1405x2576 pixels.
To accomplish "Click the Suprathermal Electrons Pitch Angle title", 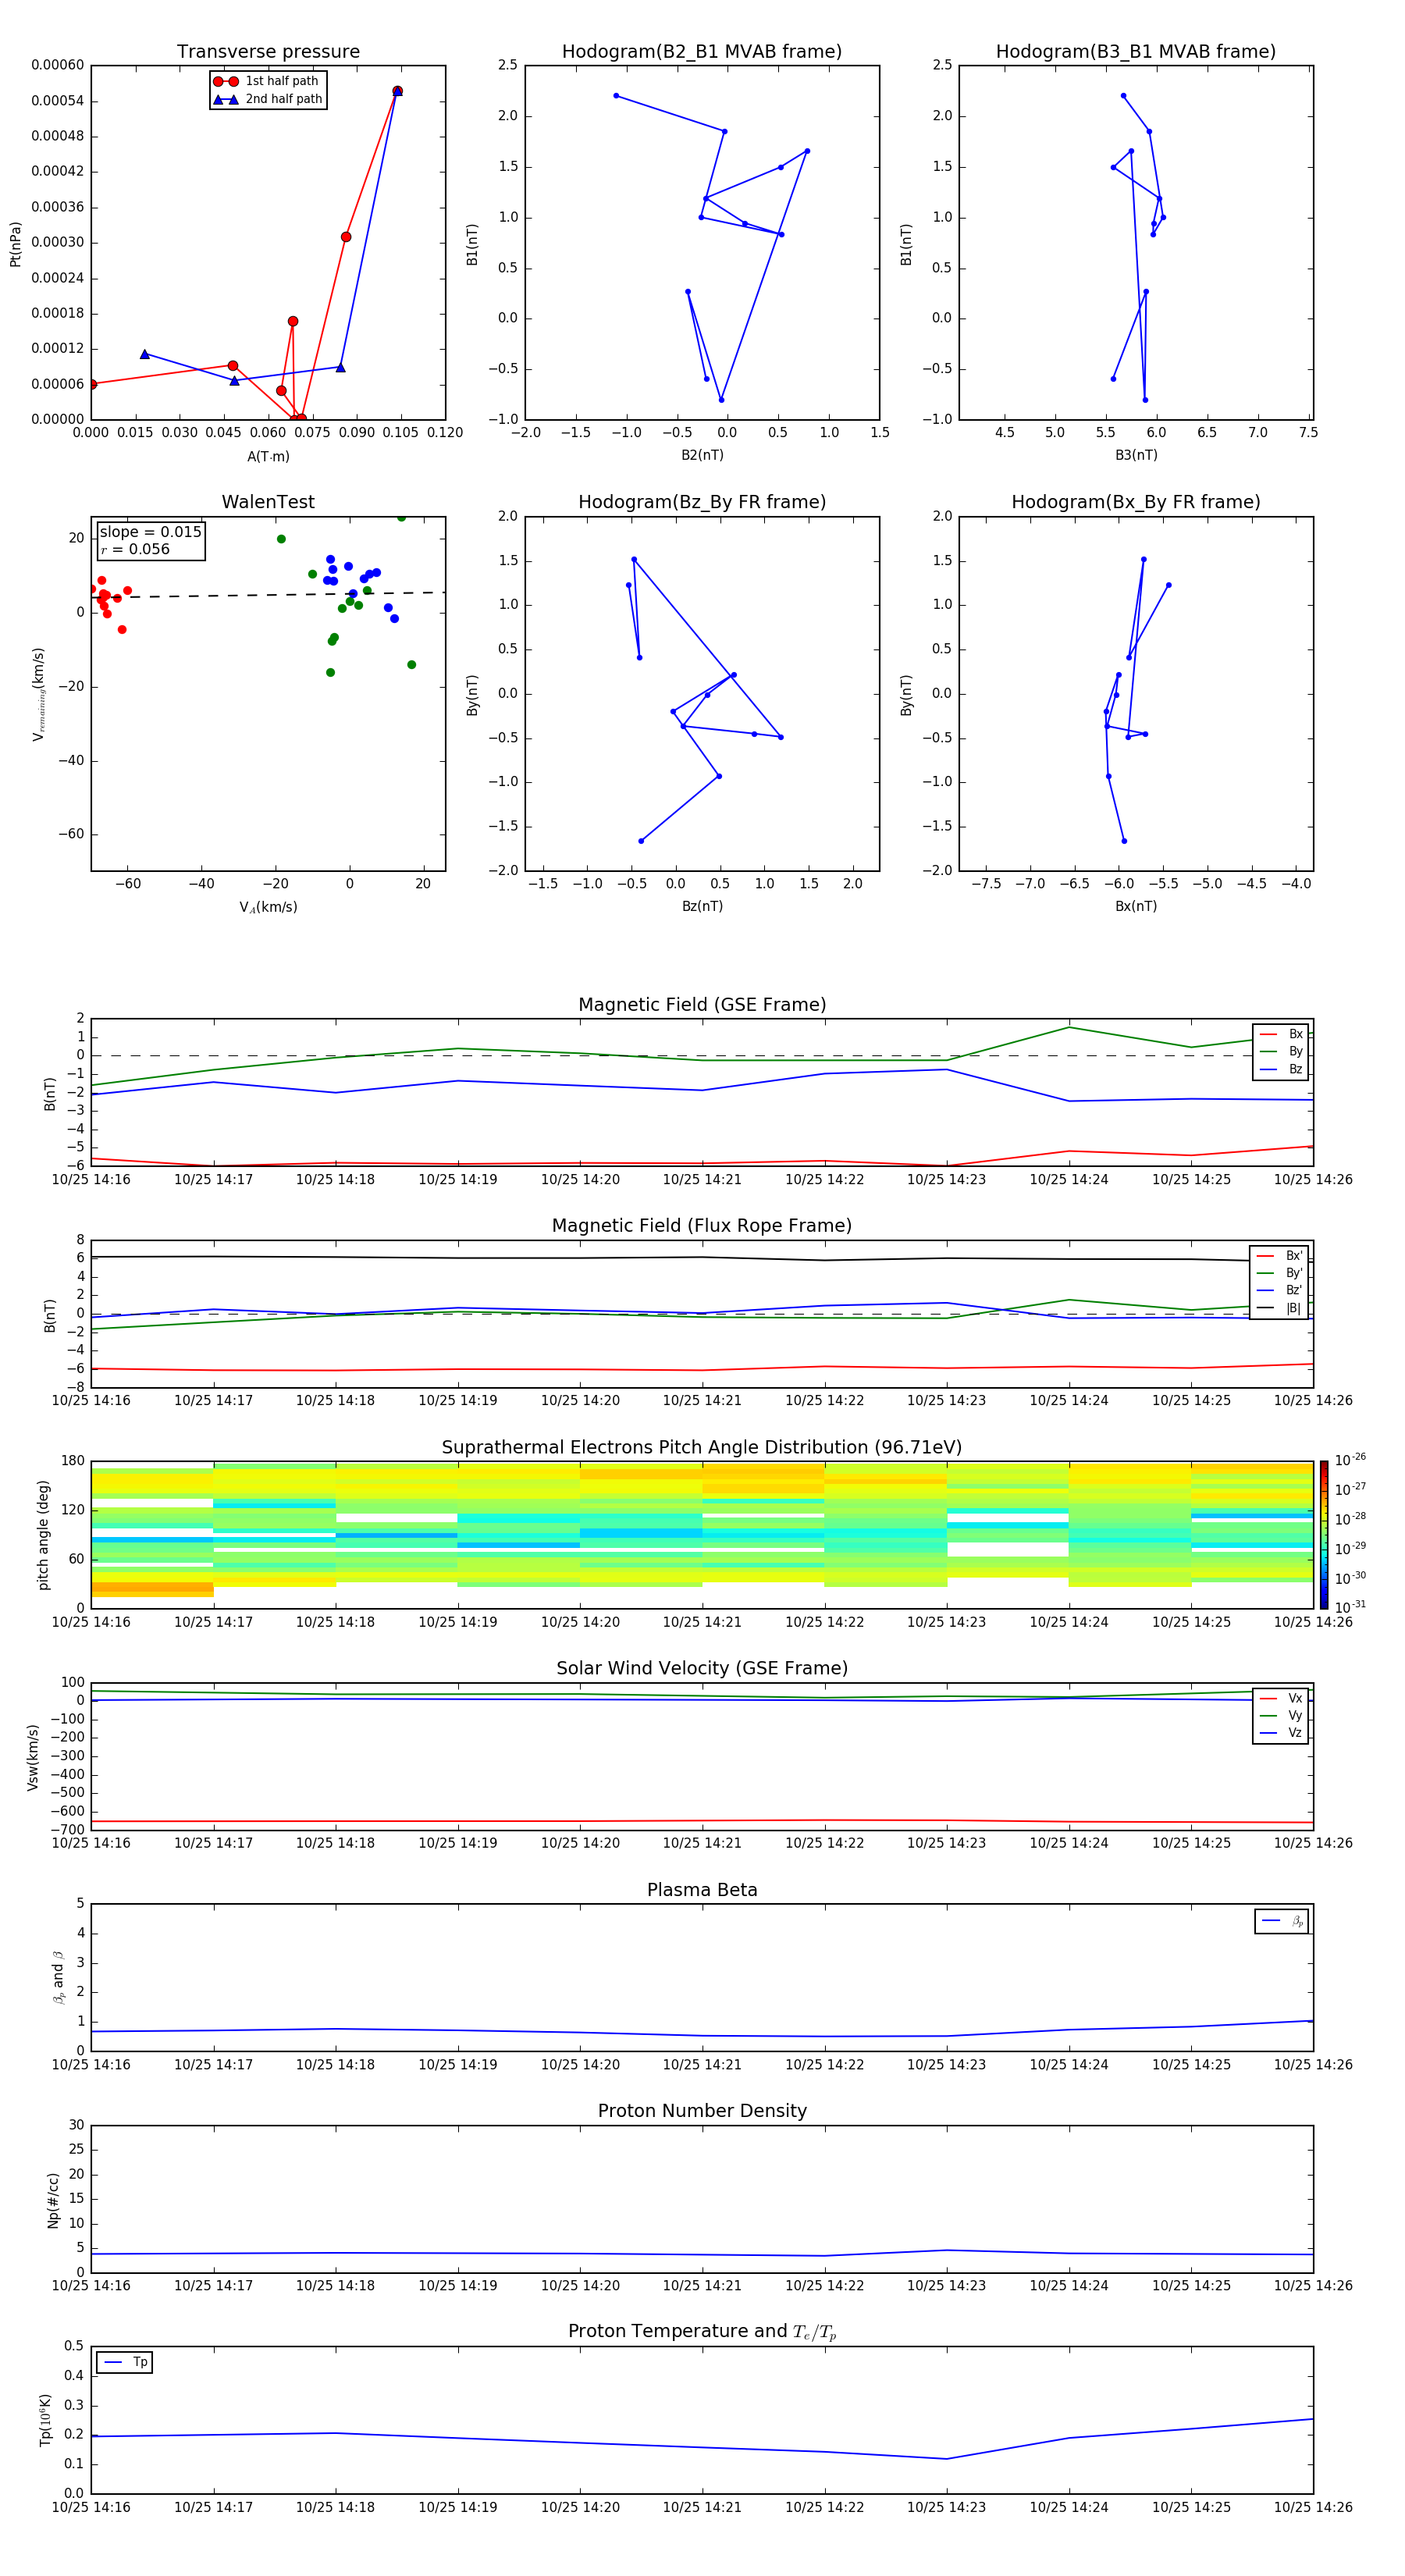I will click(702, 1447).
